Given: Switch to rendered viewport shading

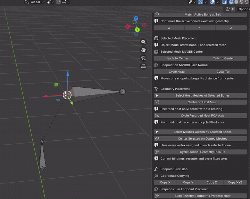Looking at the screenshot, I should (x=246, y=2).
